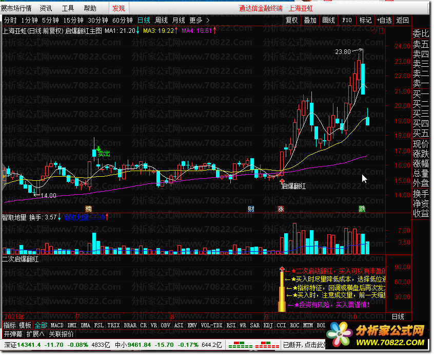Click the 跌 event marker
Screen dimensions: 434x355
(x=362, y=209)
